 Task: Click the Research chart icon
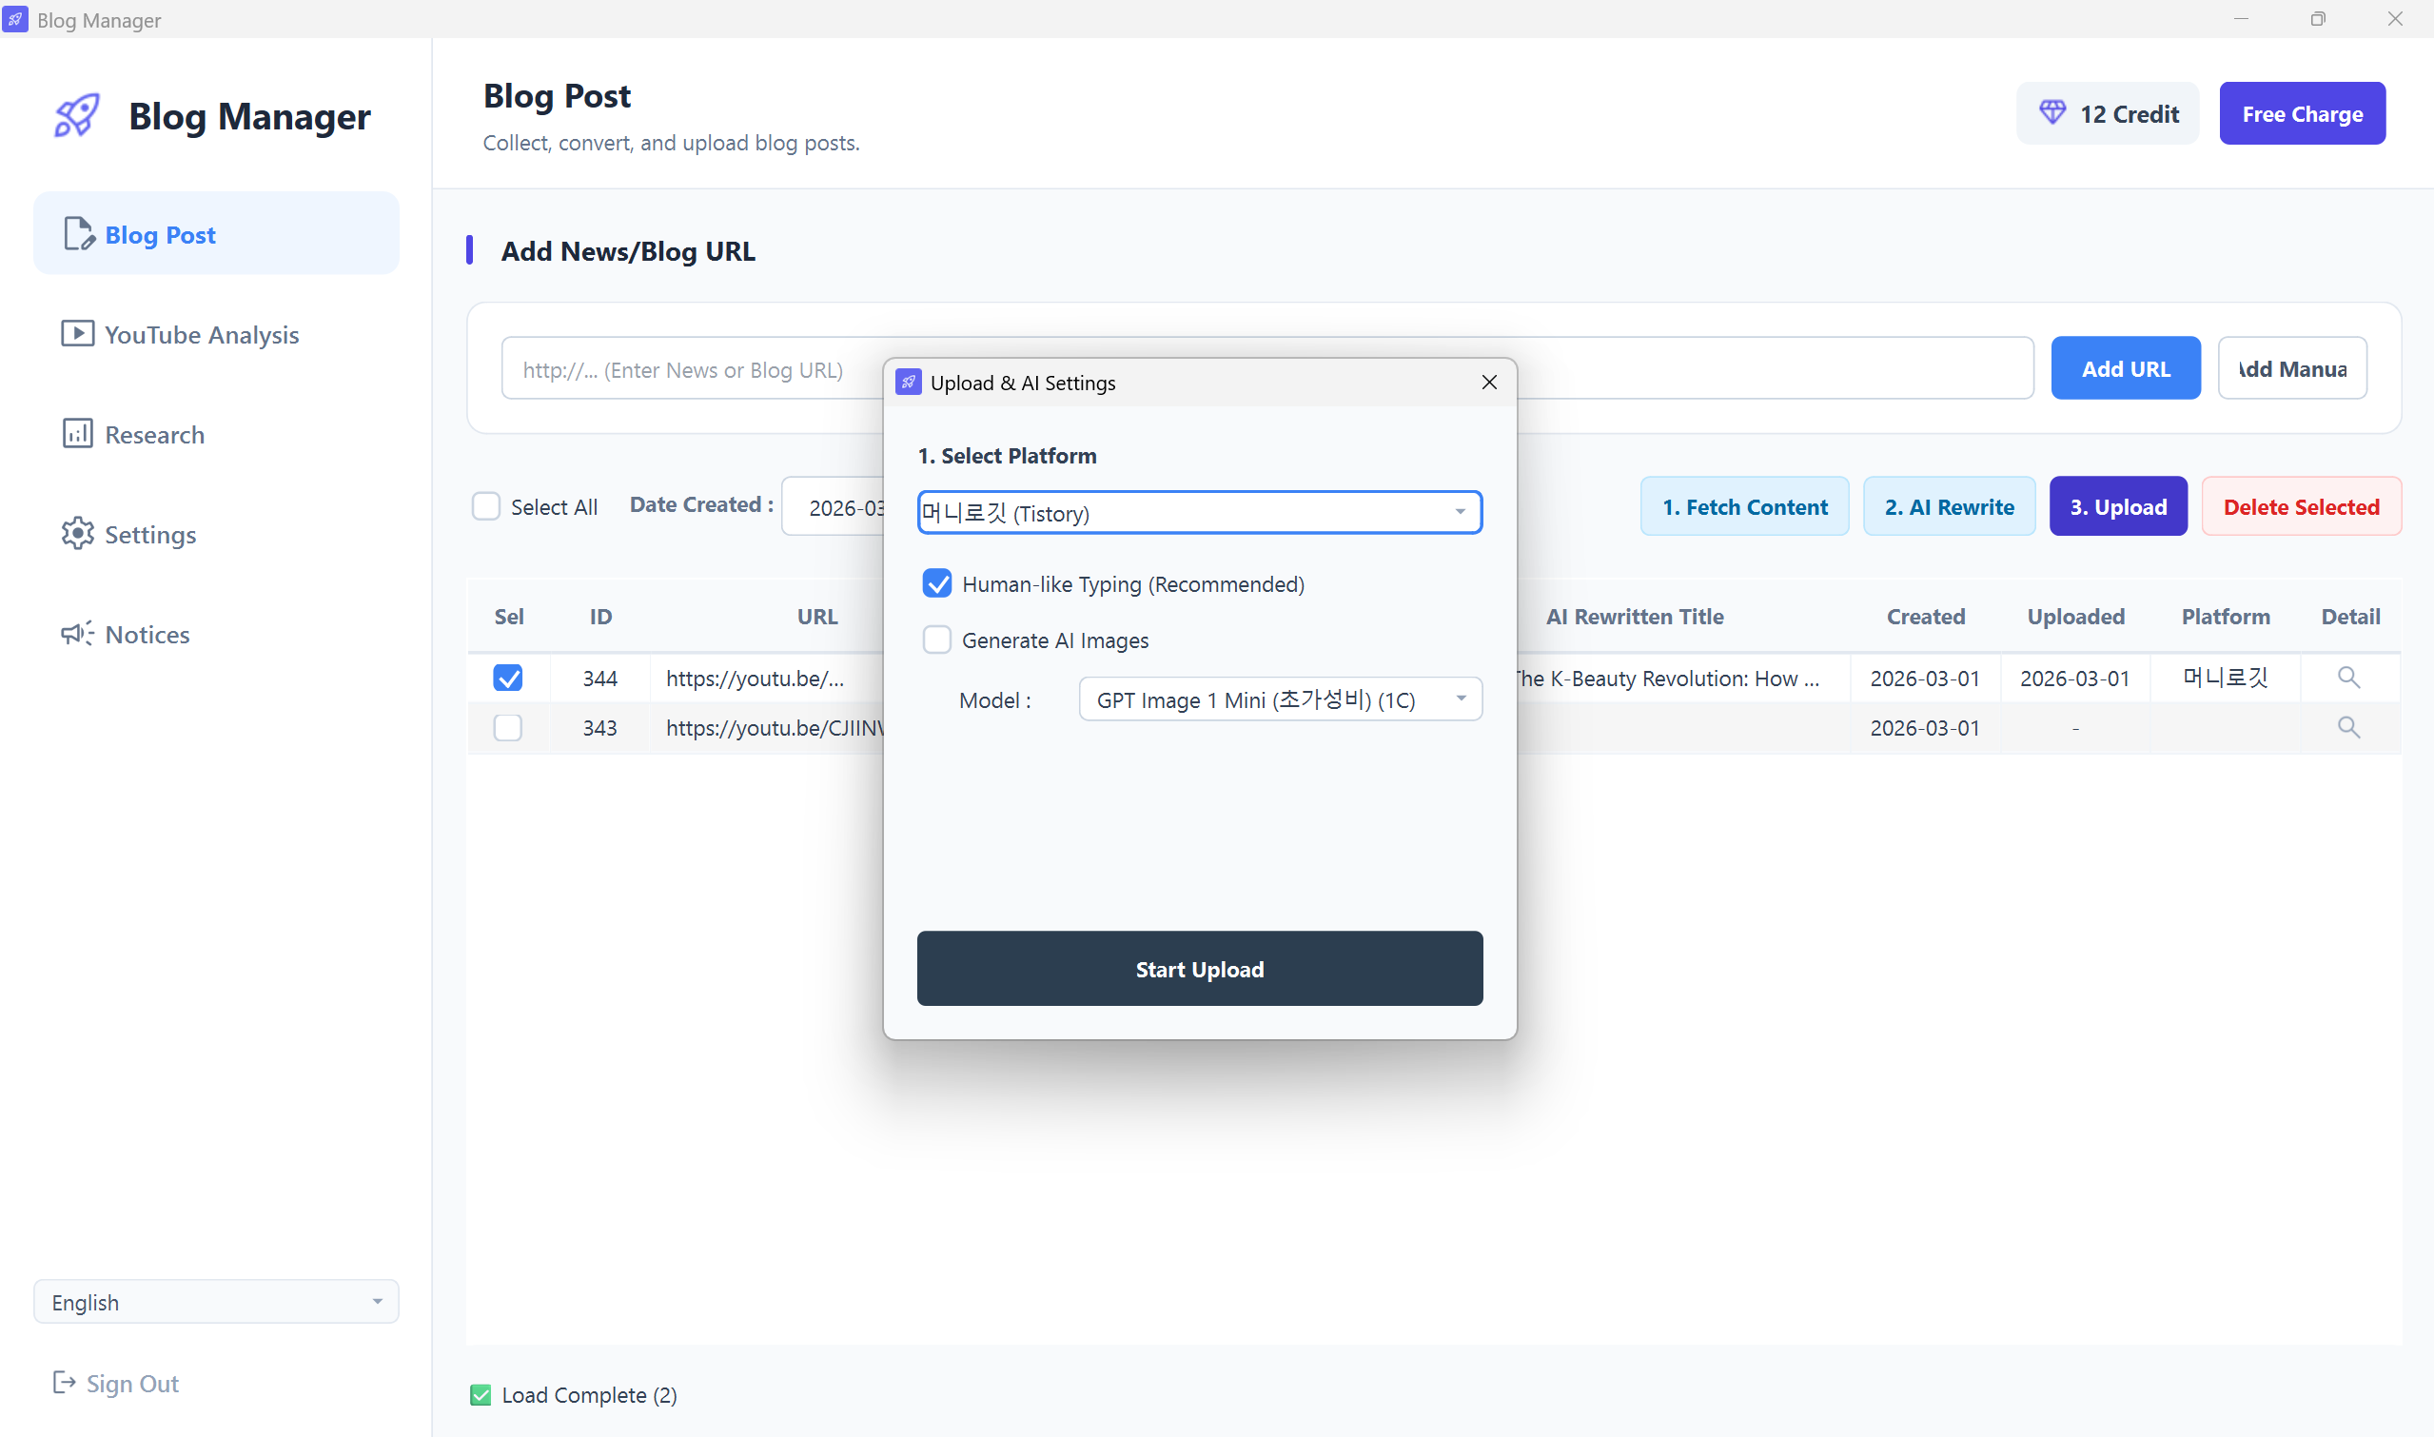(77, 434)
